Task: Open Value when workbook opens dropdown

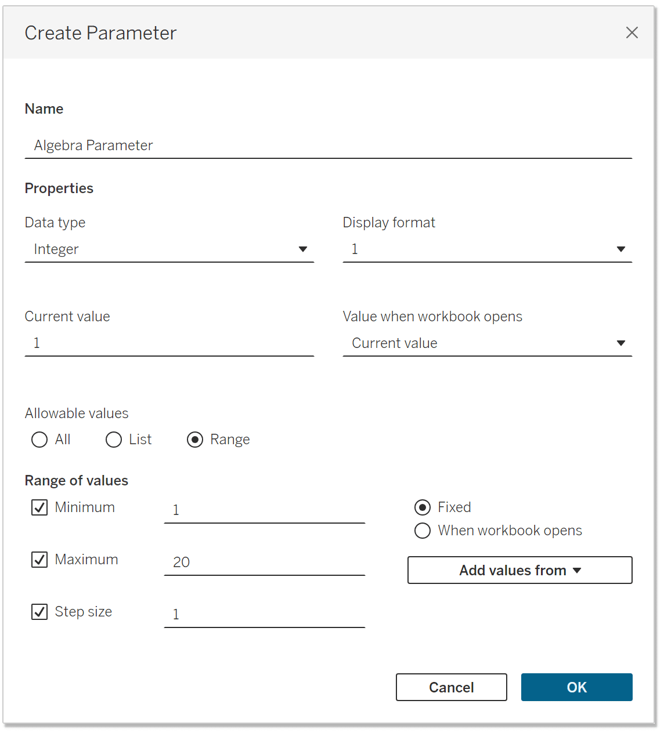Action: [487, 343]
